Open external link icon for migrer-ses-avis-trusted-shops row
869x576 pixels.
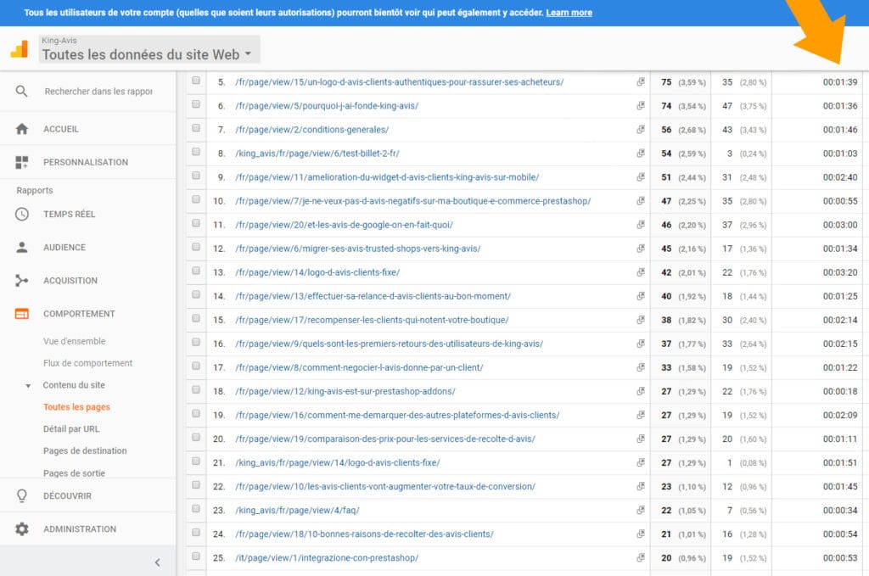[641, 248]
